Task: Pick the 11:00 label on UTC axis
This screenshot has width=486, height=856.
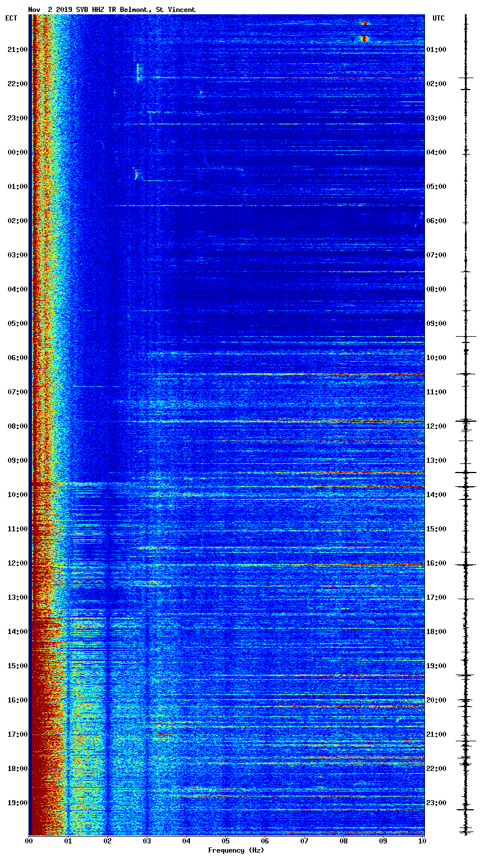Action: click(436, 392)
